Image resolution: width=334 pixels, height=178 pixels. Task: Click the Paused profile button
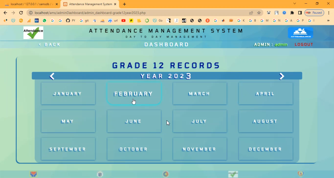[314, 13]
